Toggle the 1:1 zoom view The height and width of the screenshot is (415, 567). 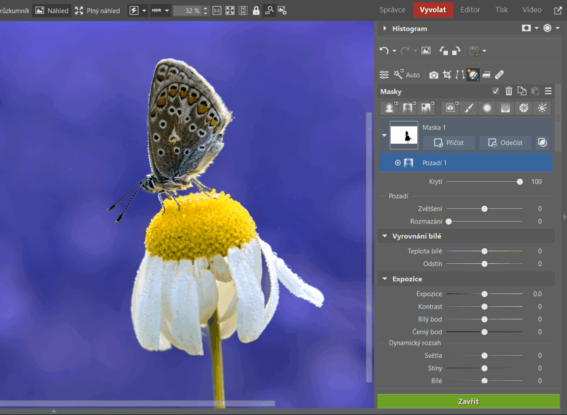click(x=217, y=11)
